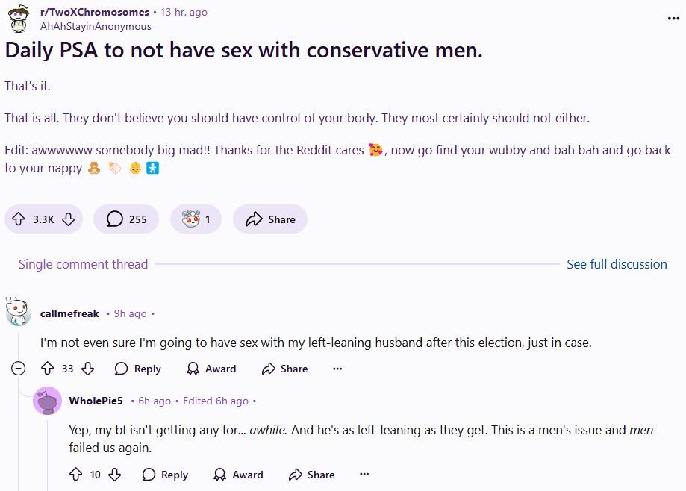Collapse callmefreak's comment thread
Viewport: 686px width, 491px height.
[x=19, y=369]
